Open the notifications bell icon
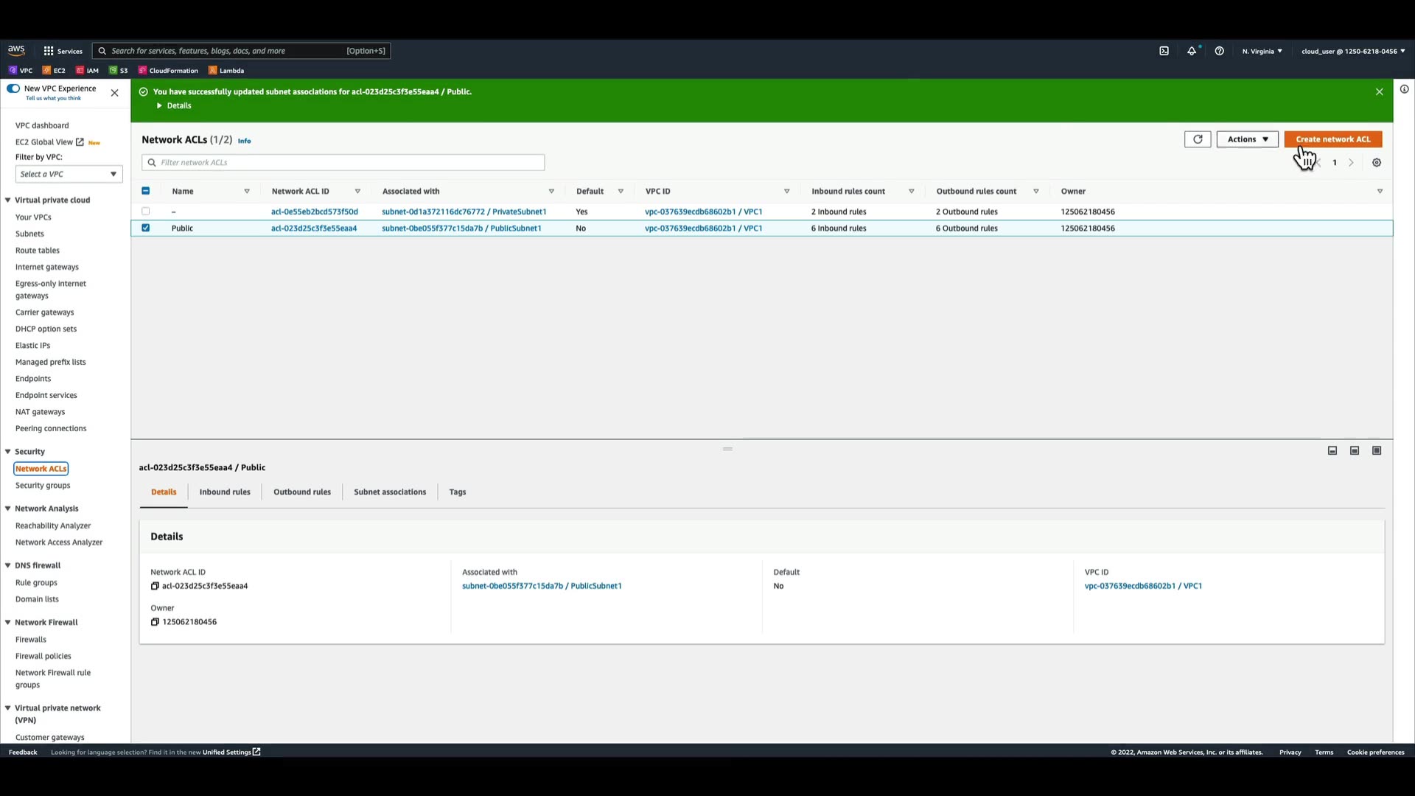 (1191, 51)
